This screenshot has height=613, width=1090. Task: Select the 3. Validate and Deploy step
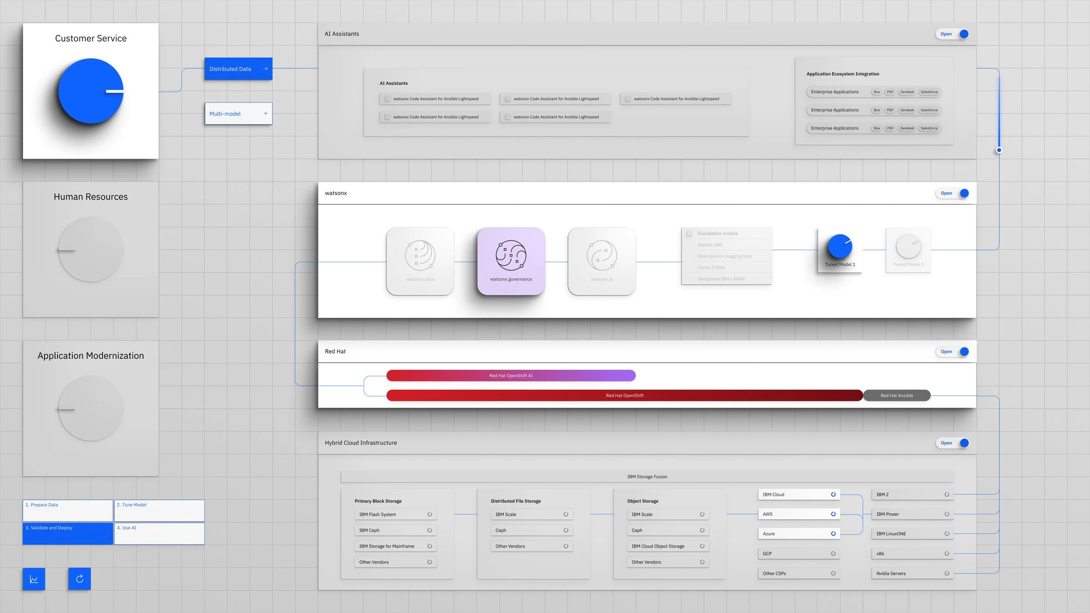click(68, 533)
